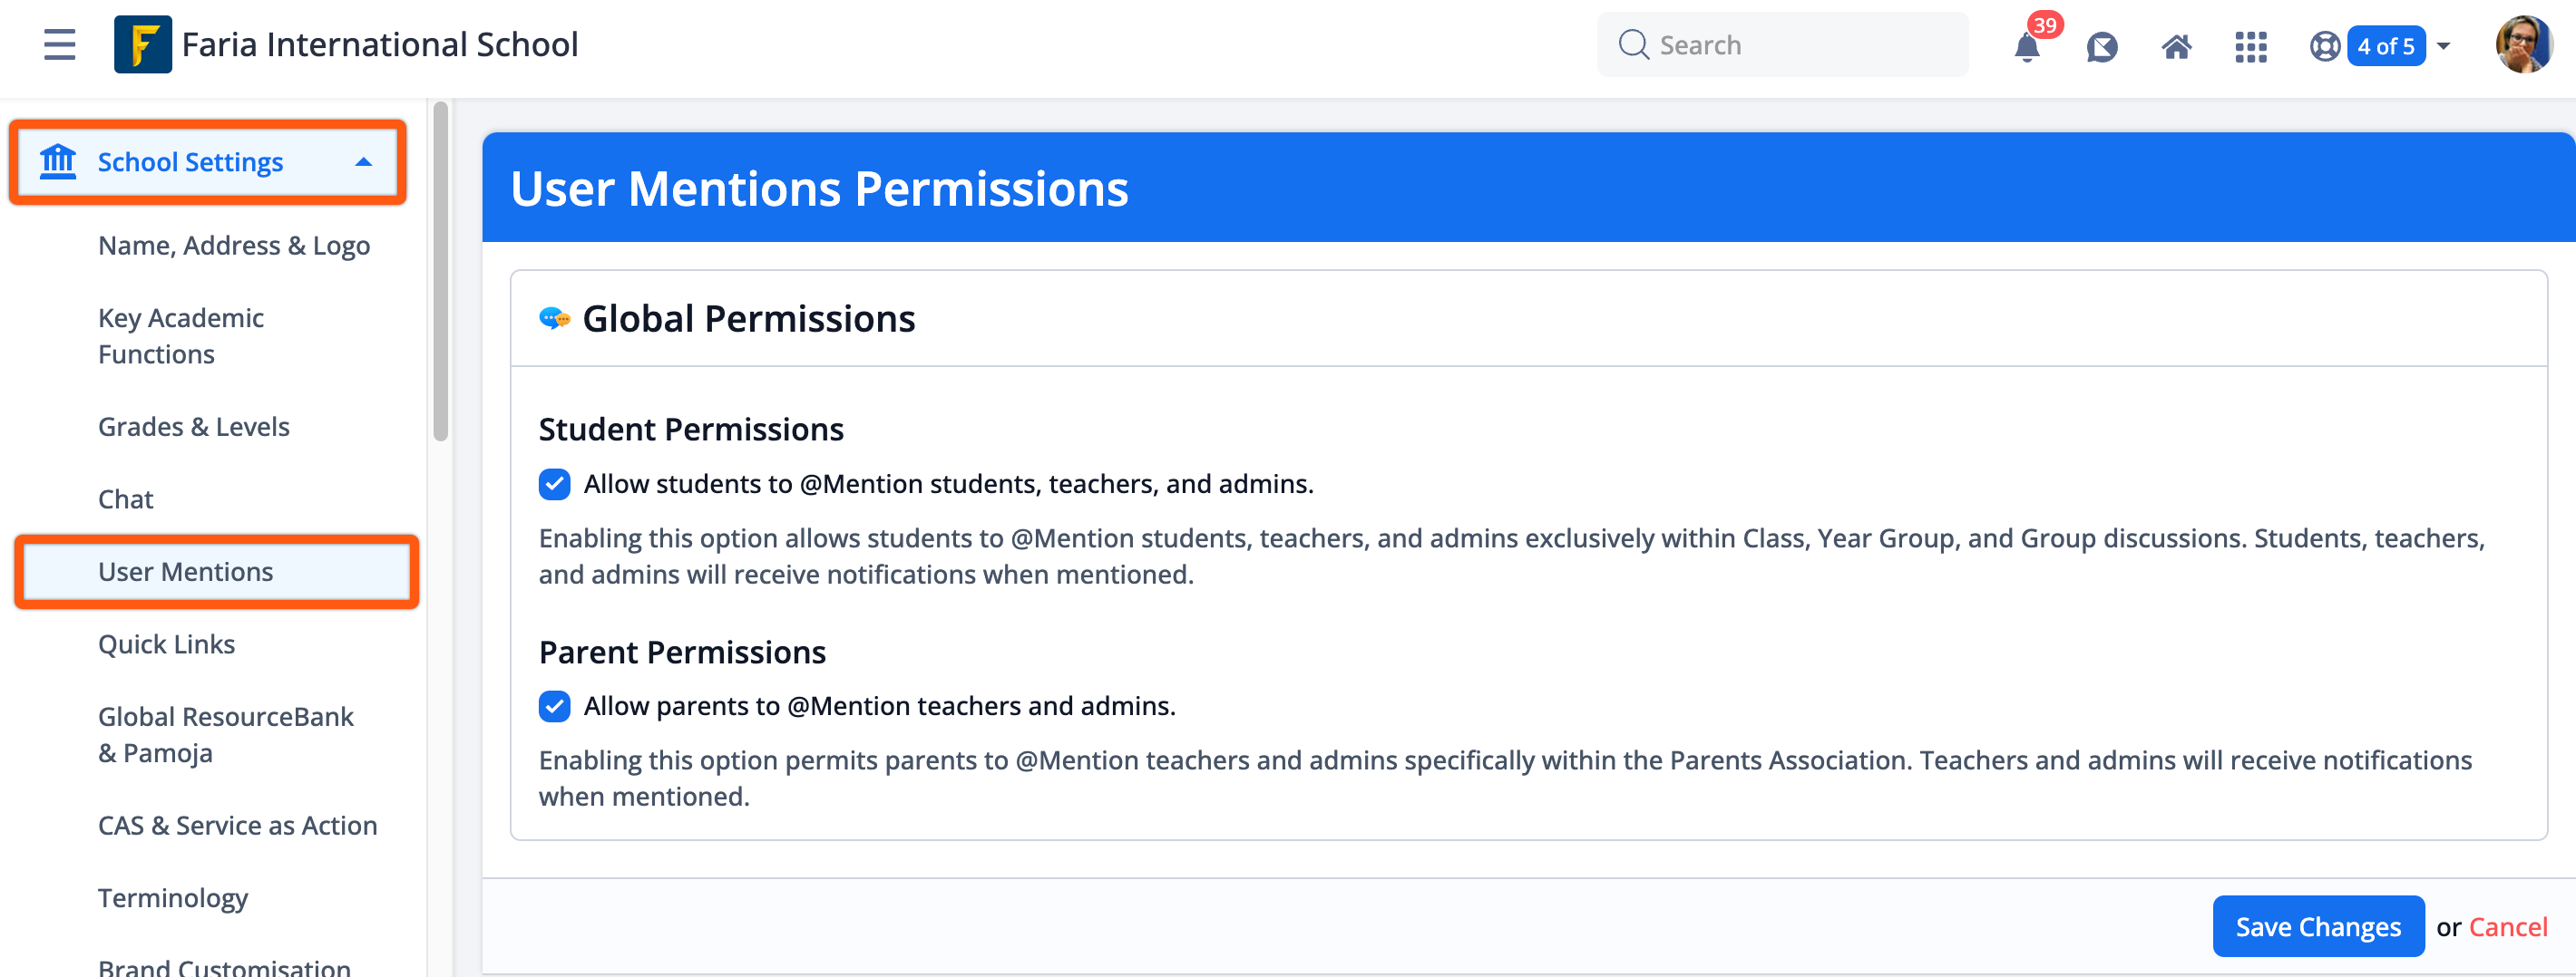
Task: Go to the home icon
Action: [2176, 47]
